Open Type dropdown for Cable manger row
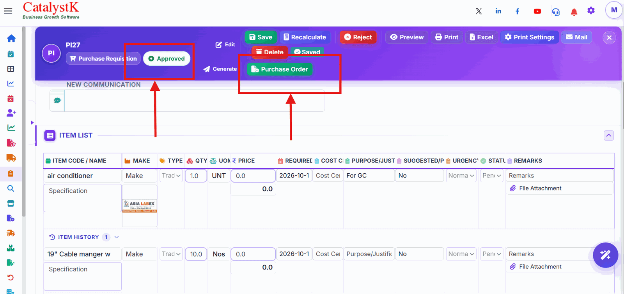Viewport: 624px width, 294px height. tap(171, 254)
